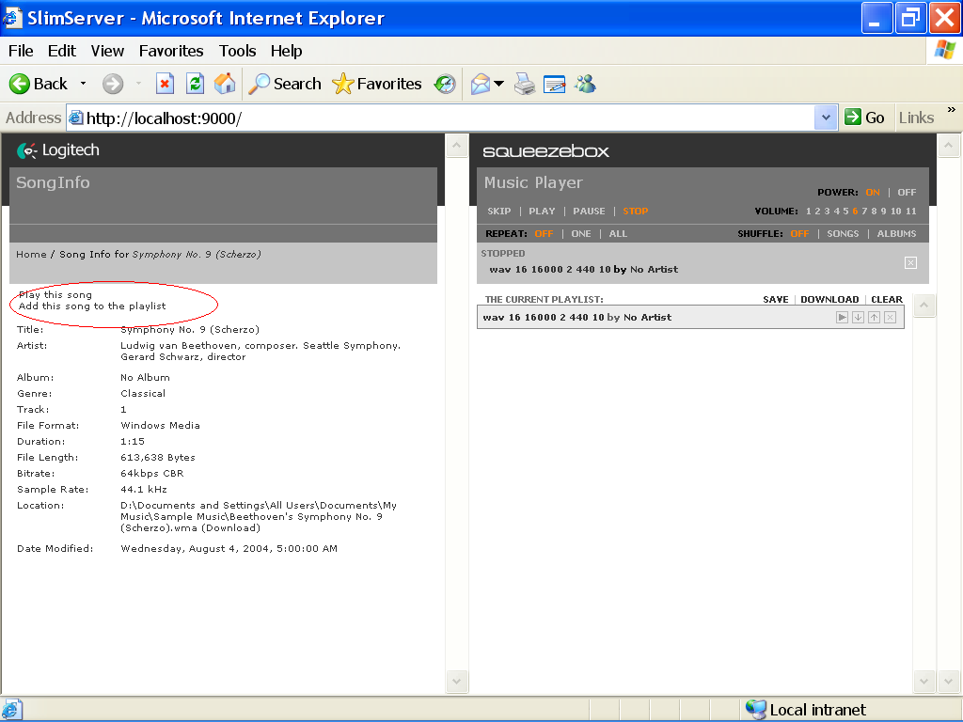Click the Print toolbar icon
963x722 pixels.
[x=525, y=84]
